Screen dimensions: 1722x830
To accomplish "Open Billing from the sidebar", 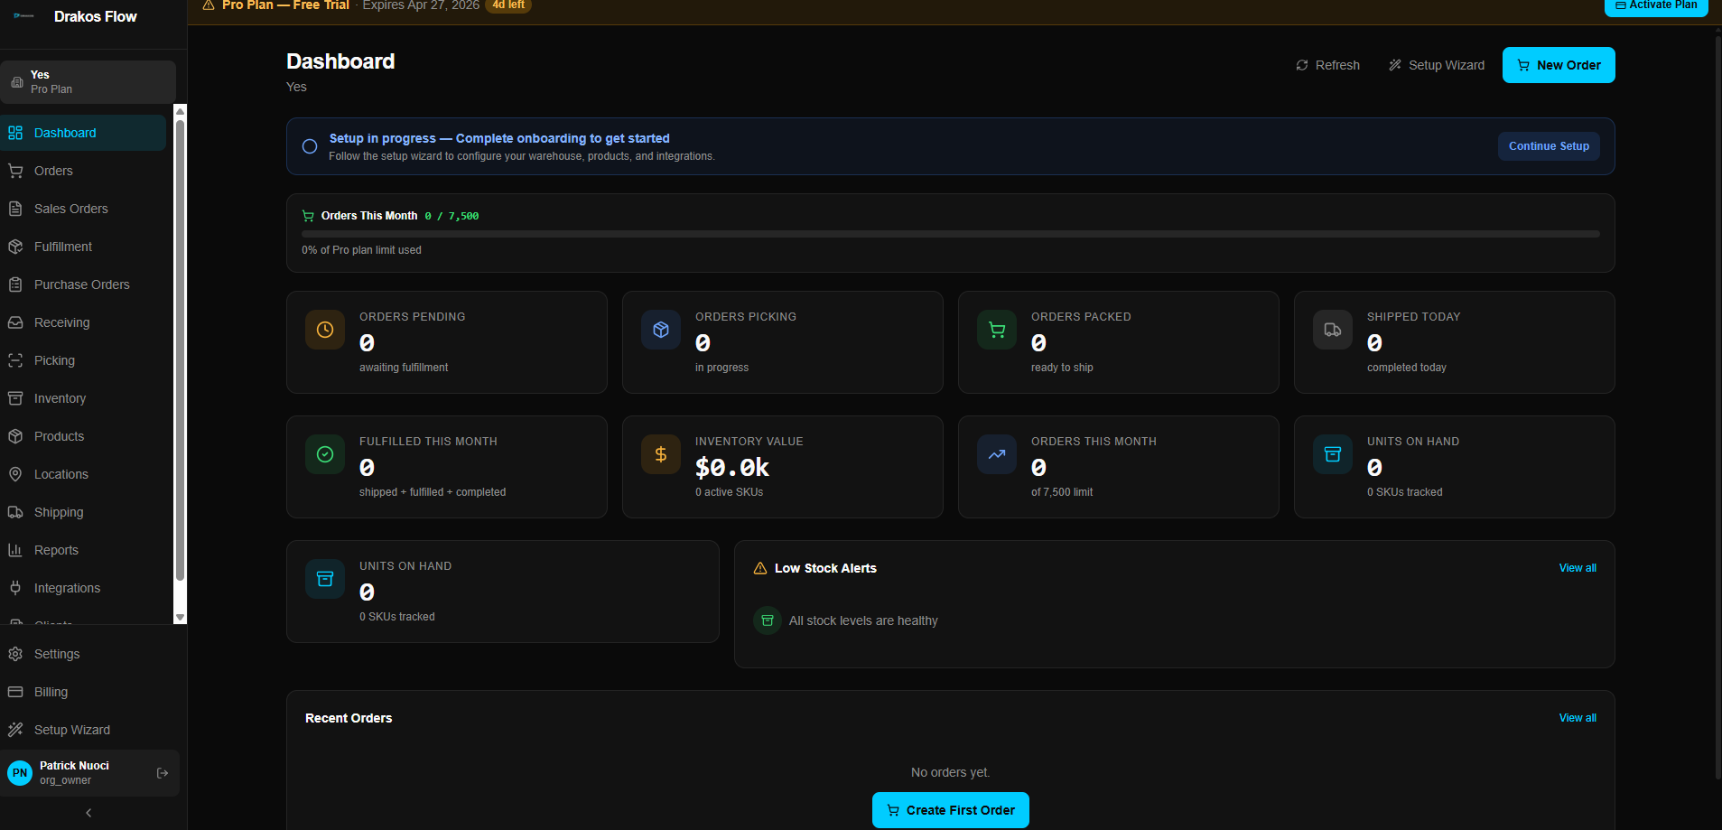I will point(90,692).
